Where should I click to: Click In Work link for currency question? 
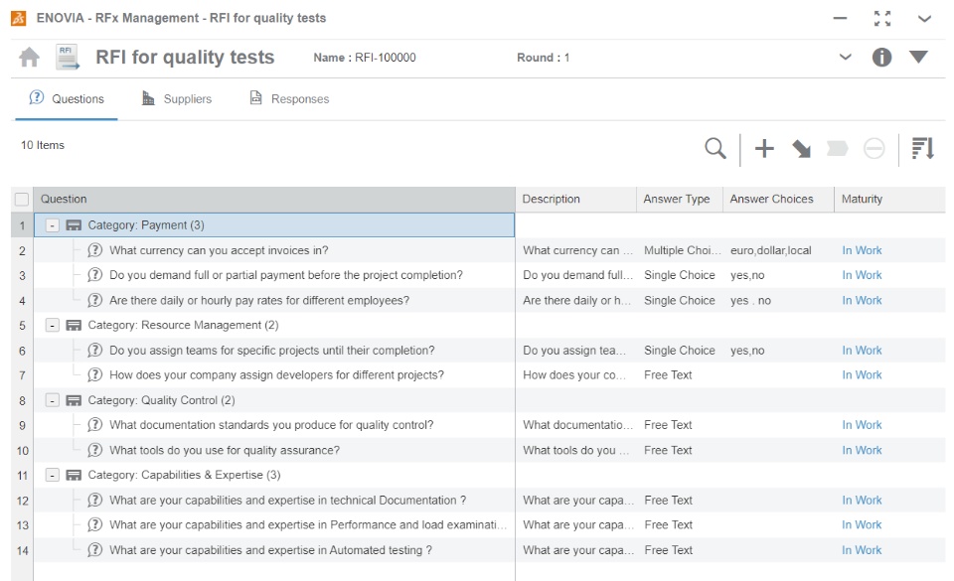click(862, 250)
